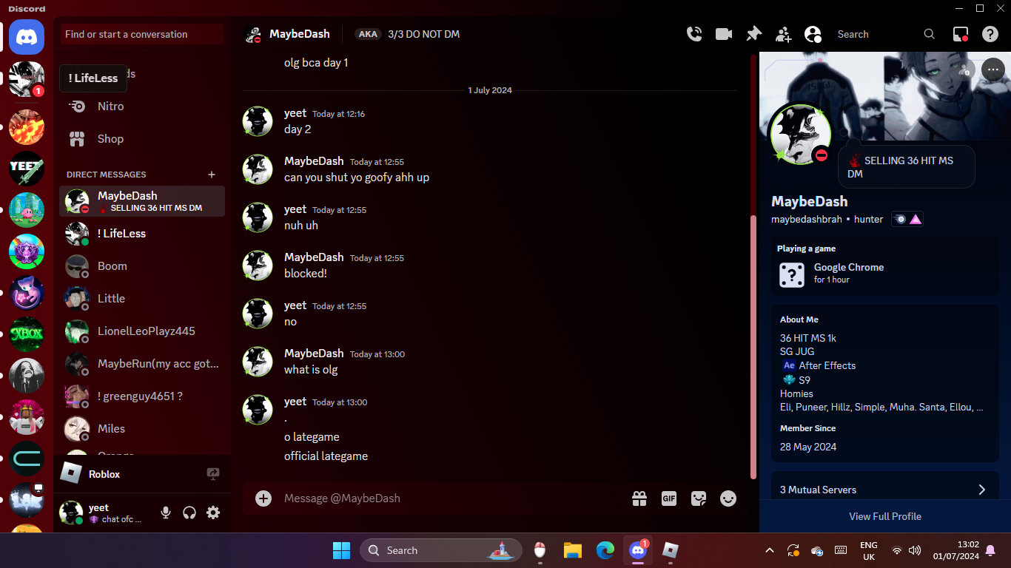Click Find or start a conversation box
The width and height of the screenshot is (1011, 568).
click(x=142, y=34)
